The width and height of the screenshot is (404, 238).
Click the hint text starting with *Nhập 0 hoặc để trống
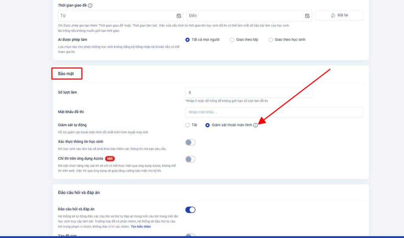[227, 101]
